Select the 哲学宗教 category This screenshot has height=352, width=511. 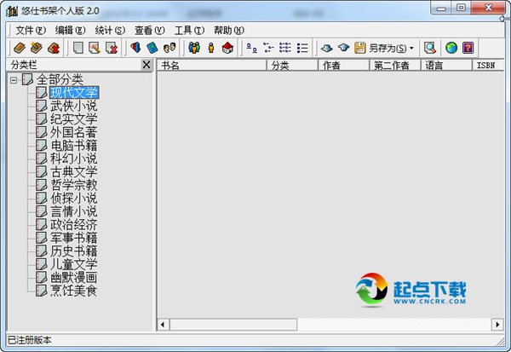click(x=74, y=185)
